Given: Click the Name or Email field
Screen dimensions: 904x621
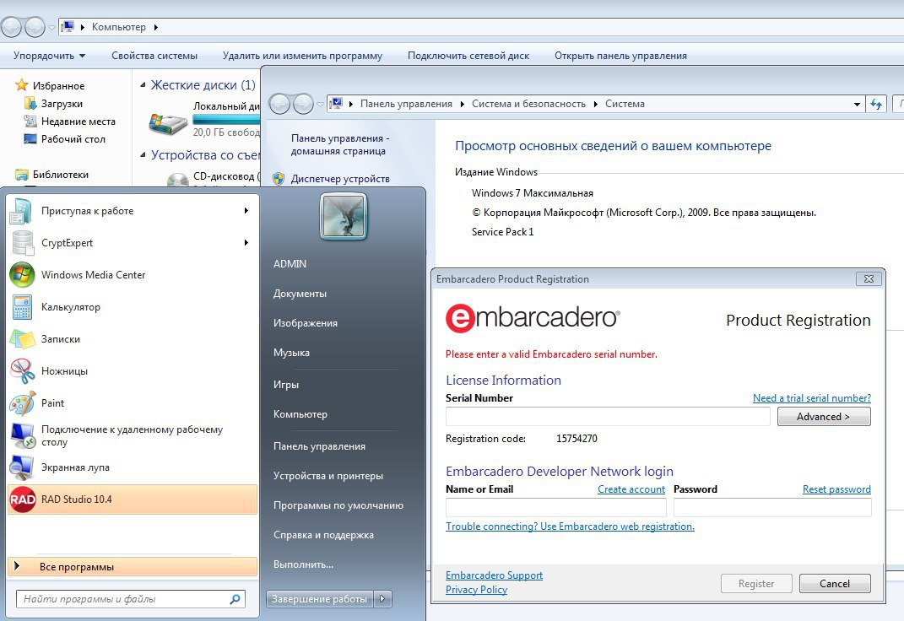Looking at the screenshot, I should click(555, 507).
